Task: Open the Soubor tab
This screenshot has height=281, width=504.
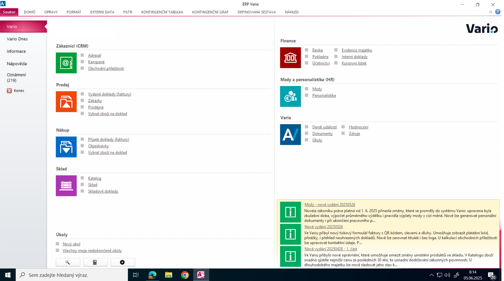Action: pos(9,12)
